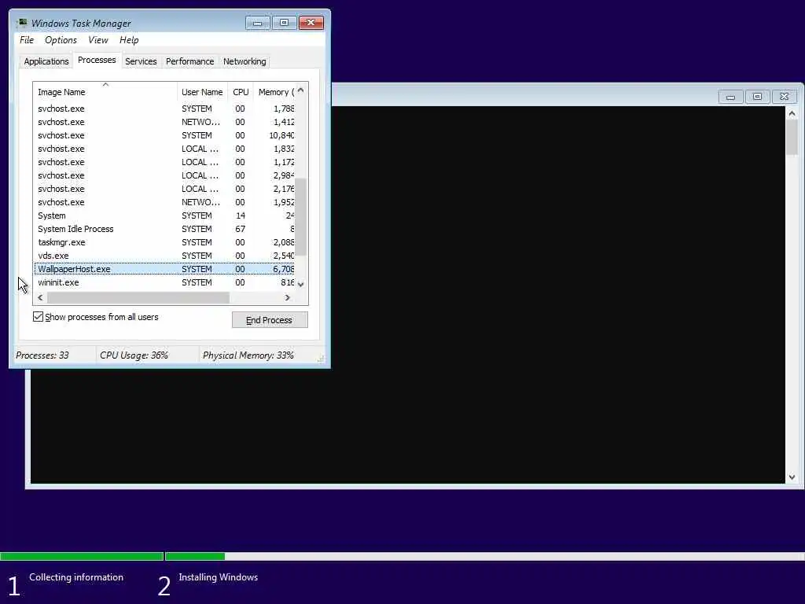Click process list vertical scrollbar thumb
The width and height of the screenshot is (805, 604).
(301, 217)
